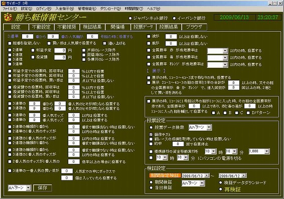
Task: Open the Aパターン dropdown beside 投票データ検索
Action: click(209, 128)
